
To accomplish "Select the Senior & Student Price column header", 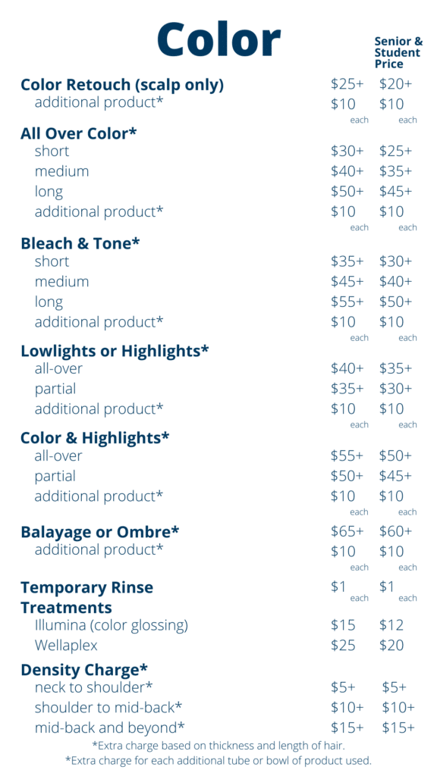I will (x=398, y=52).
